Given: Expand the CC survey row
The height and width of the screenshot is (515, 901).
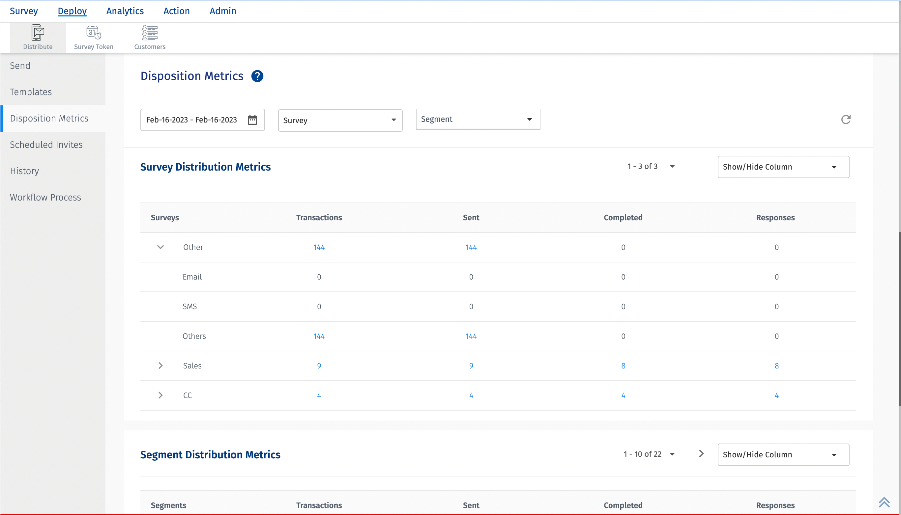Looking at the screenshot, I should pyautogui.click(x=160, y=395).
